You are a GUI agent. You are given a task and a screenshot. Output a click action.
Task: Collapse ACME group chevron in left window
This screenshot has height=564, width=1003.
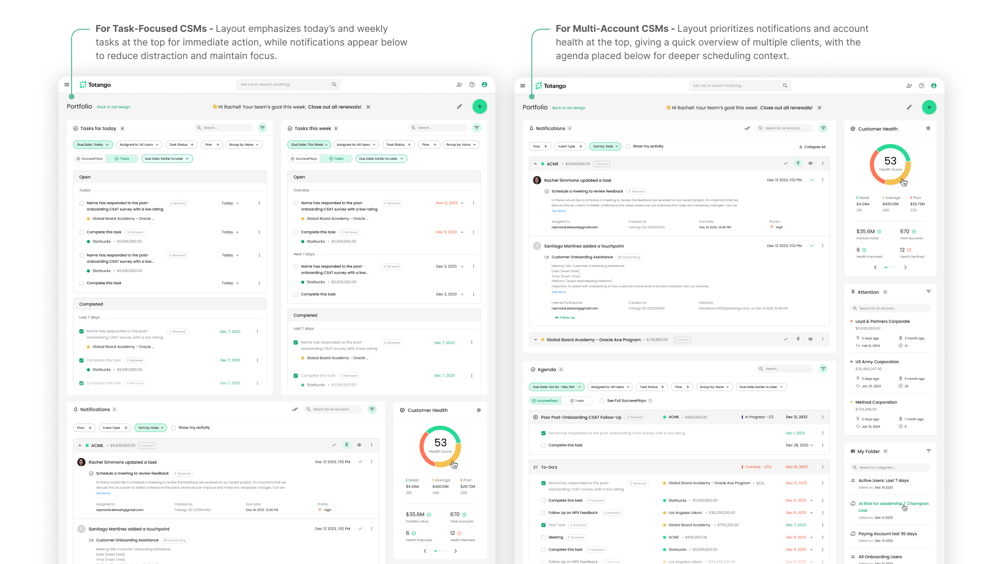[x=80, y=445]
